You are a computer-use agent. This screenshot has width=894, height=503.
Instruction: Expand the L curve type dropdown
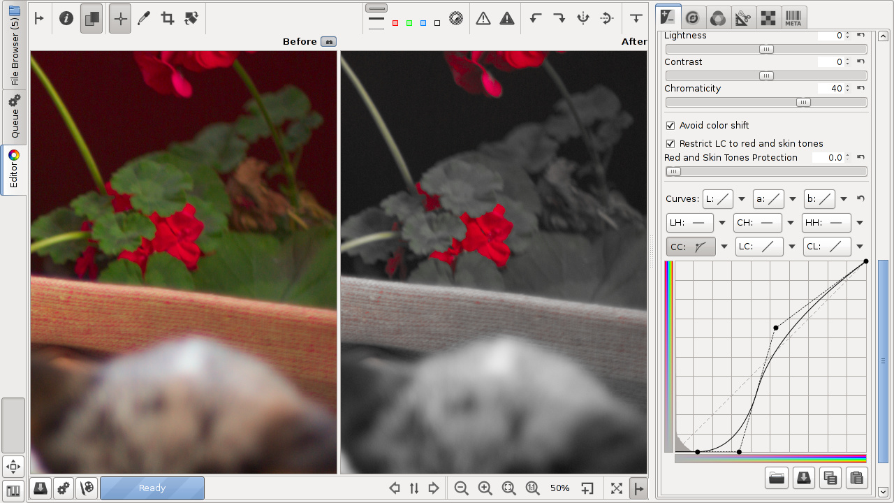(x=742, y=199)
